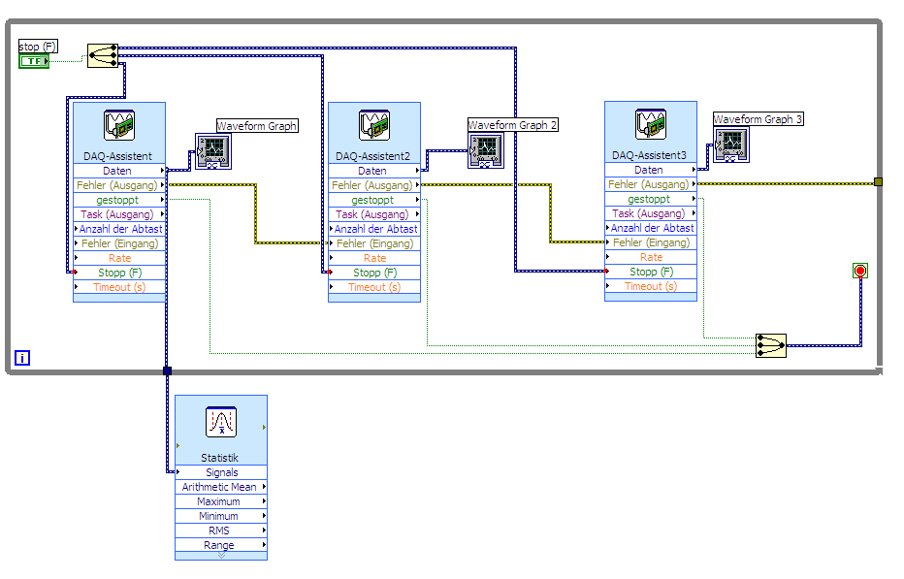The width and height of the screenshot is (904, 579).
Task: Select Maximum output of Statistik
Action: [x=221, y=501]
